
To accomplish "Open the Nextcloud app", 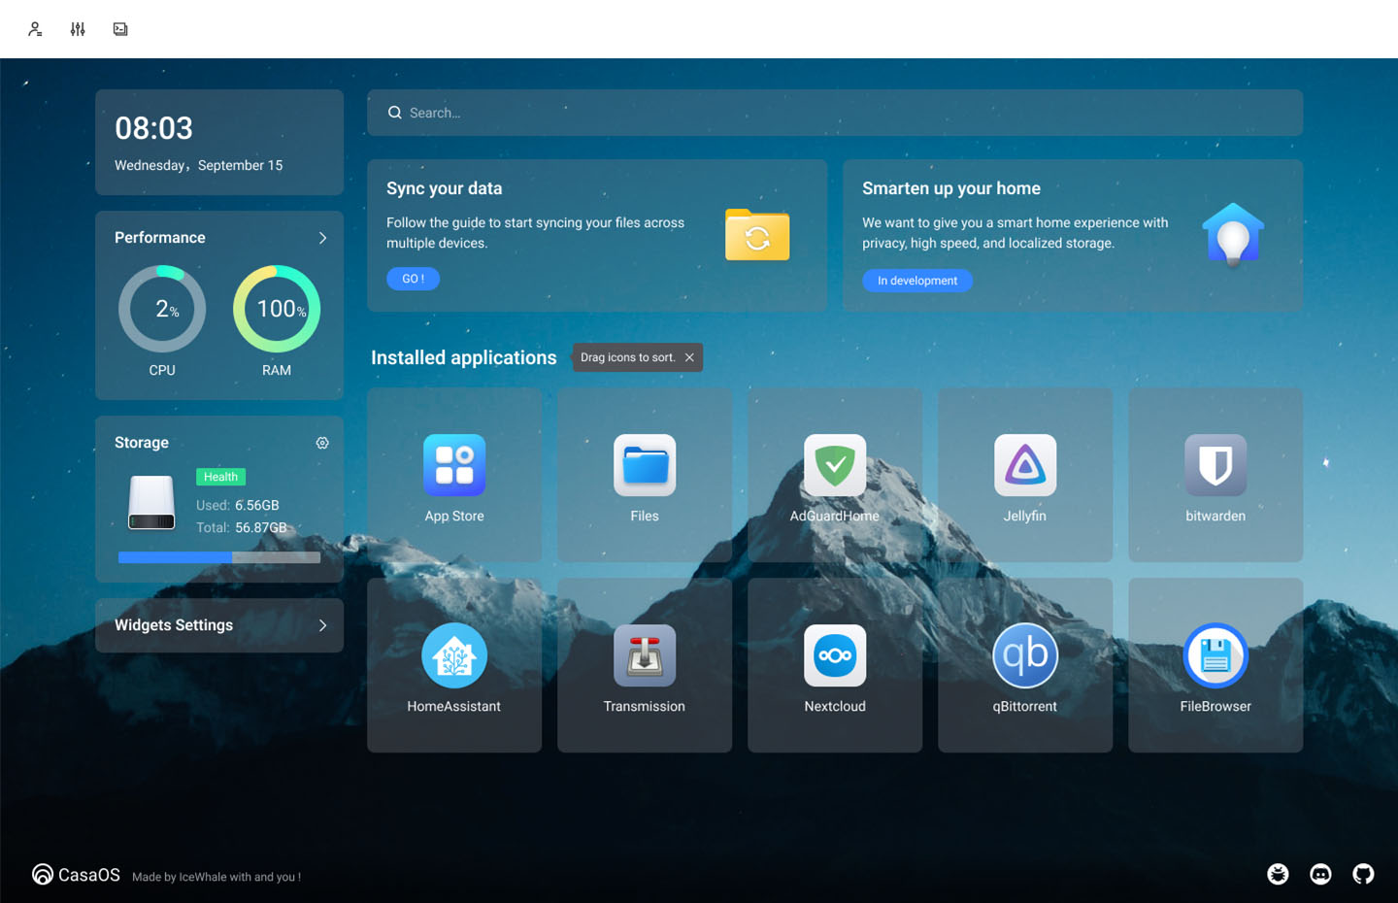I will [834, 656].
